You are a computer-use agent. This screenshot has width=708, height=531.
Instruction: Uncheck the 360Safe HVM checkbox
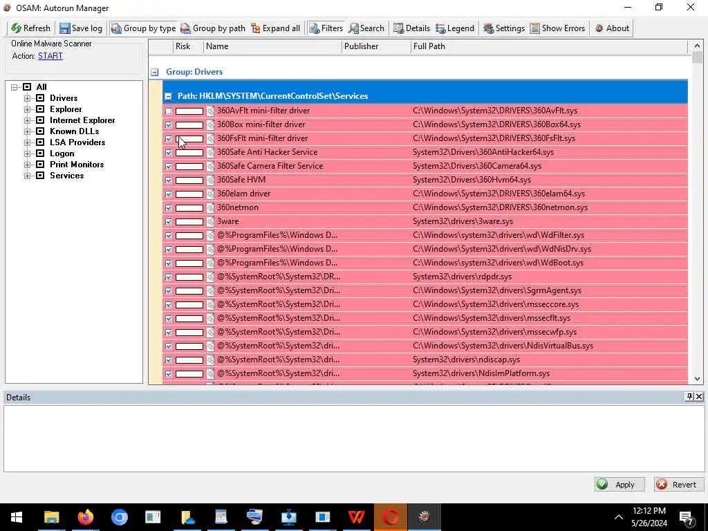pyautogui.click(x=169, y=180)
